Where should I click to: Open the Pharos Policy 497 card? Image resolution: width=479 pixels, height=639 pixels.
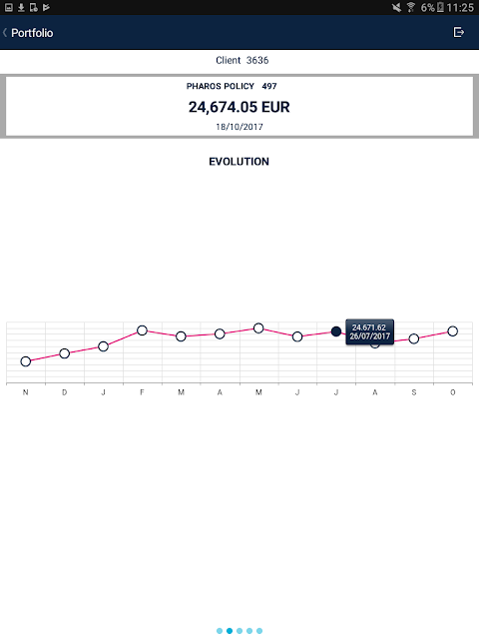[x=239, y=107]
